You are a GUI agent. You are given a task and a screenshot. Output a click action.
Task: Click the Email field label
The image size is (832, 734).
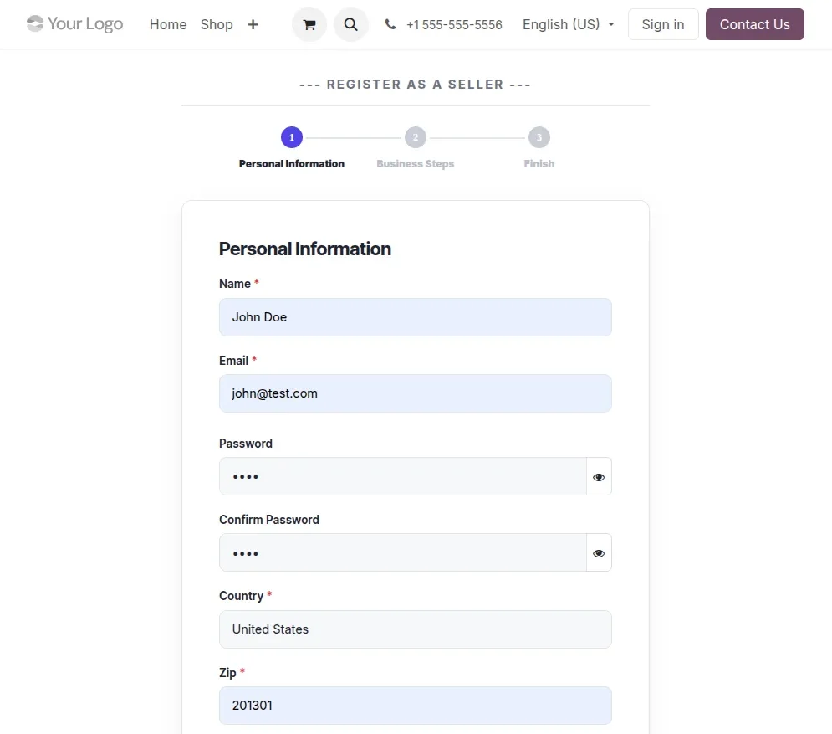point(233,361)
